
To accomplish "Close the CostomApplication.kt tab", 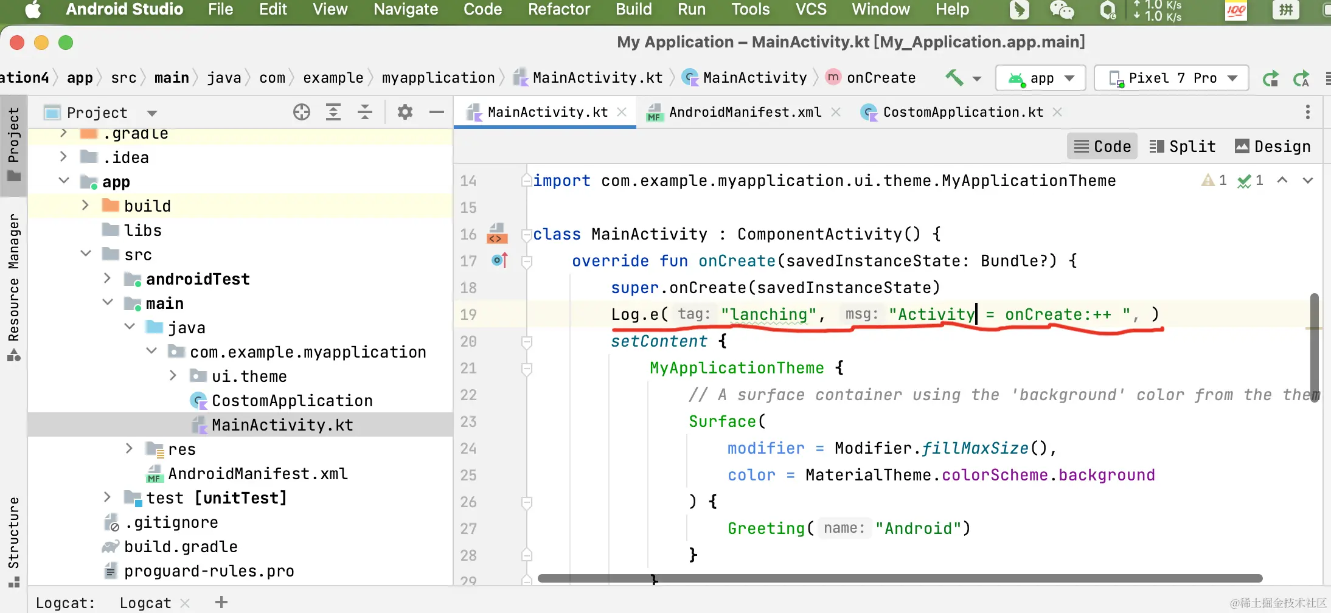I will [x=1057, y=112].
